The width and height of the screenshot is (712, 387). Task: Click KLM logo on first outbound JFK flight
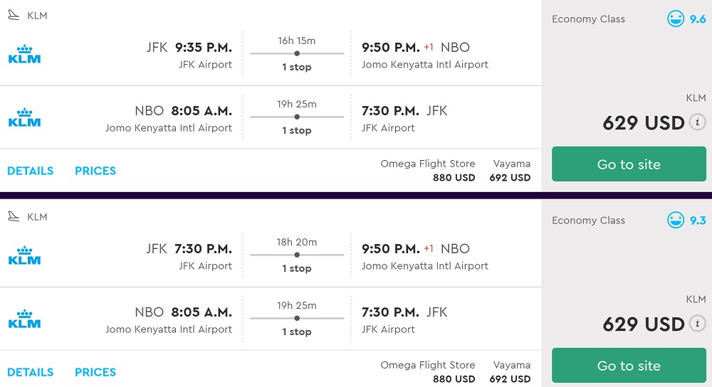coord(24,55)
